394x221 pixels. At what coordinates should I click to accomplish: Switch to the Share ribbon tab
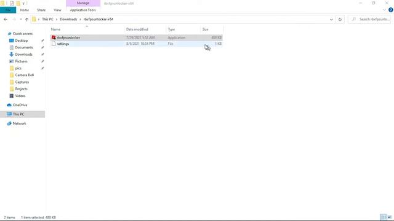pos(41,10)
